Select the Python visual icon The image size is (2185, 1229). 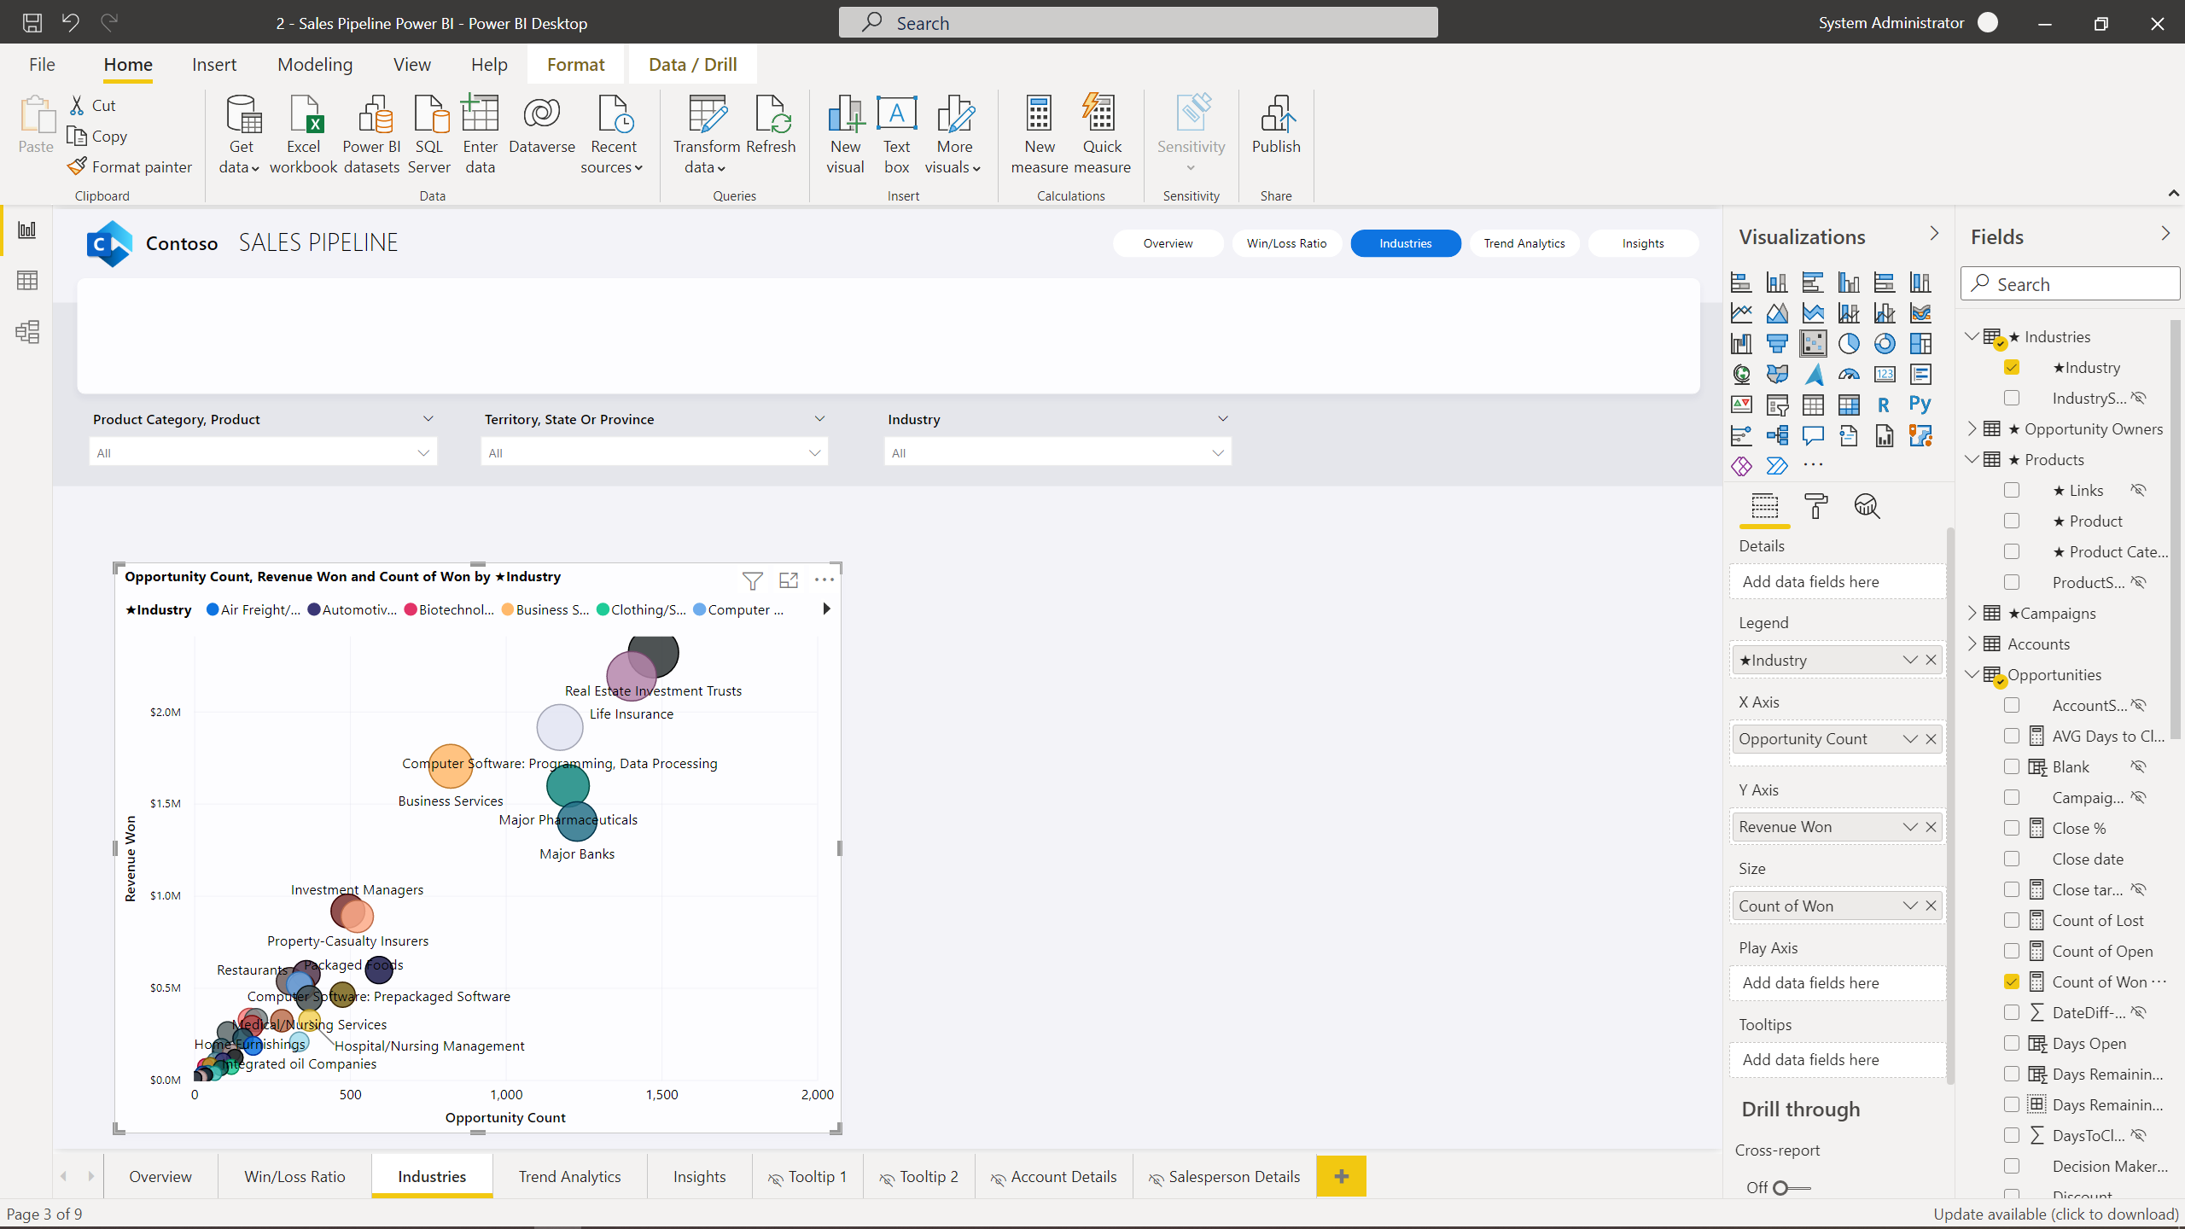[1921, 405]
